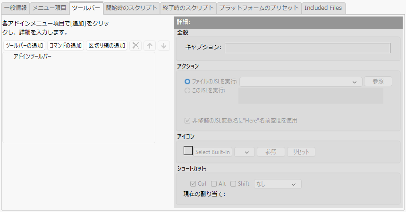This screenshot has width=406, height=212.
Task: Click 参照 button in アイコン section
Action: click(x=271, y=152)
